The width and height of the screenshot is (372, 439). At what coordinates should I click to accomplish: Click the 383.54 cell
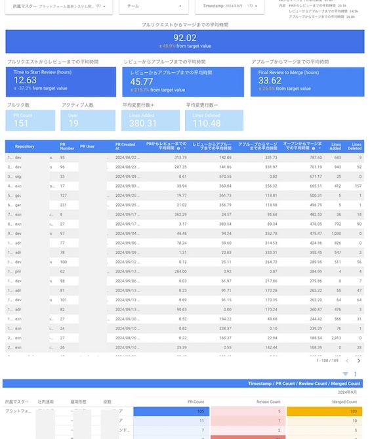(x=225, y=224)
